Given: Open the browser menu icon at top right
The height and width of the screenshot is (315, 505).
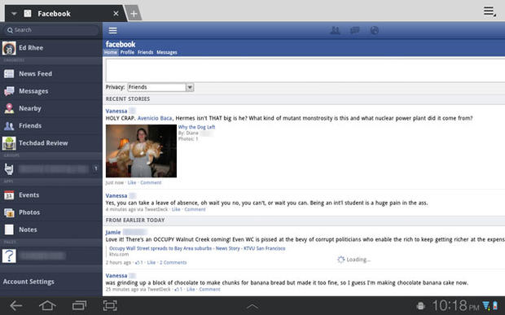Looking at the screenshot, I should coord(490,11).
